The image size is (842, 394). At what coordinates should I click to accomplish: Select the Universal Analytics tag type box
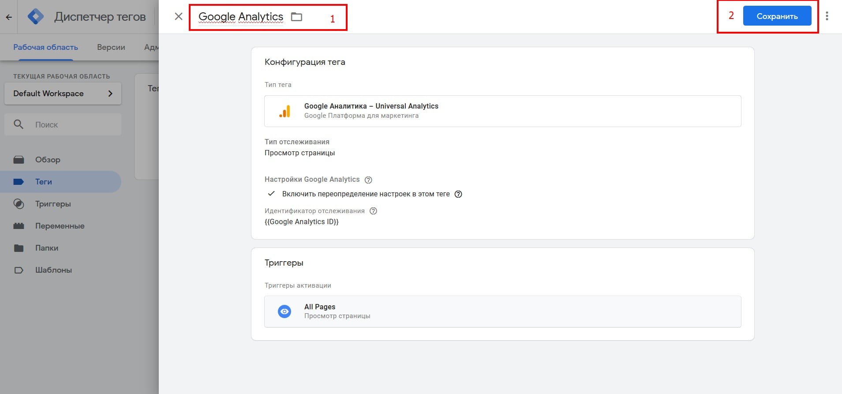502,111
